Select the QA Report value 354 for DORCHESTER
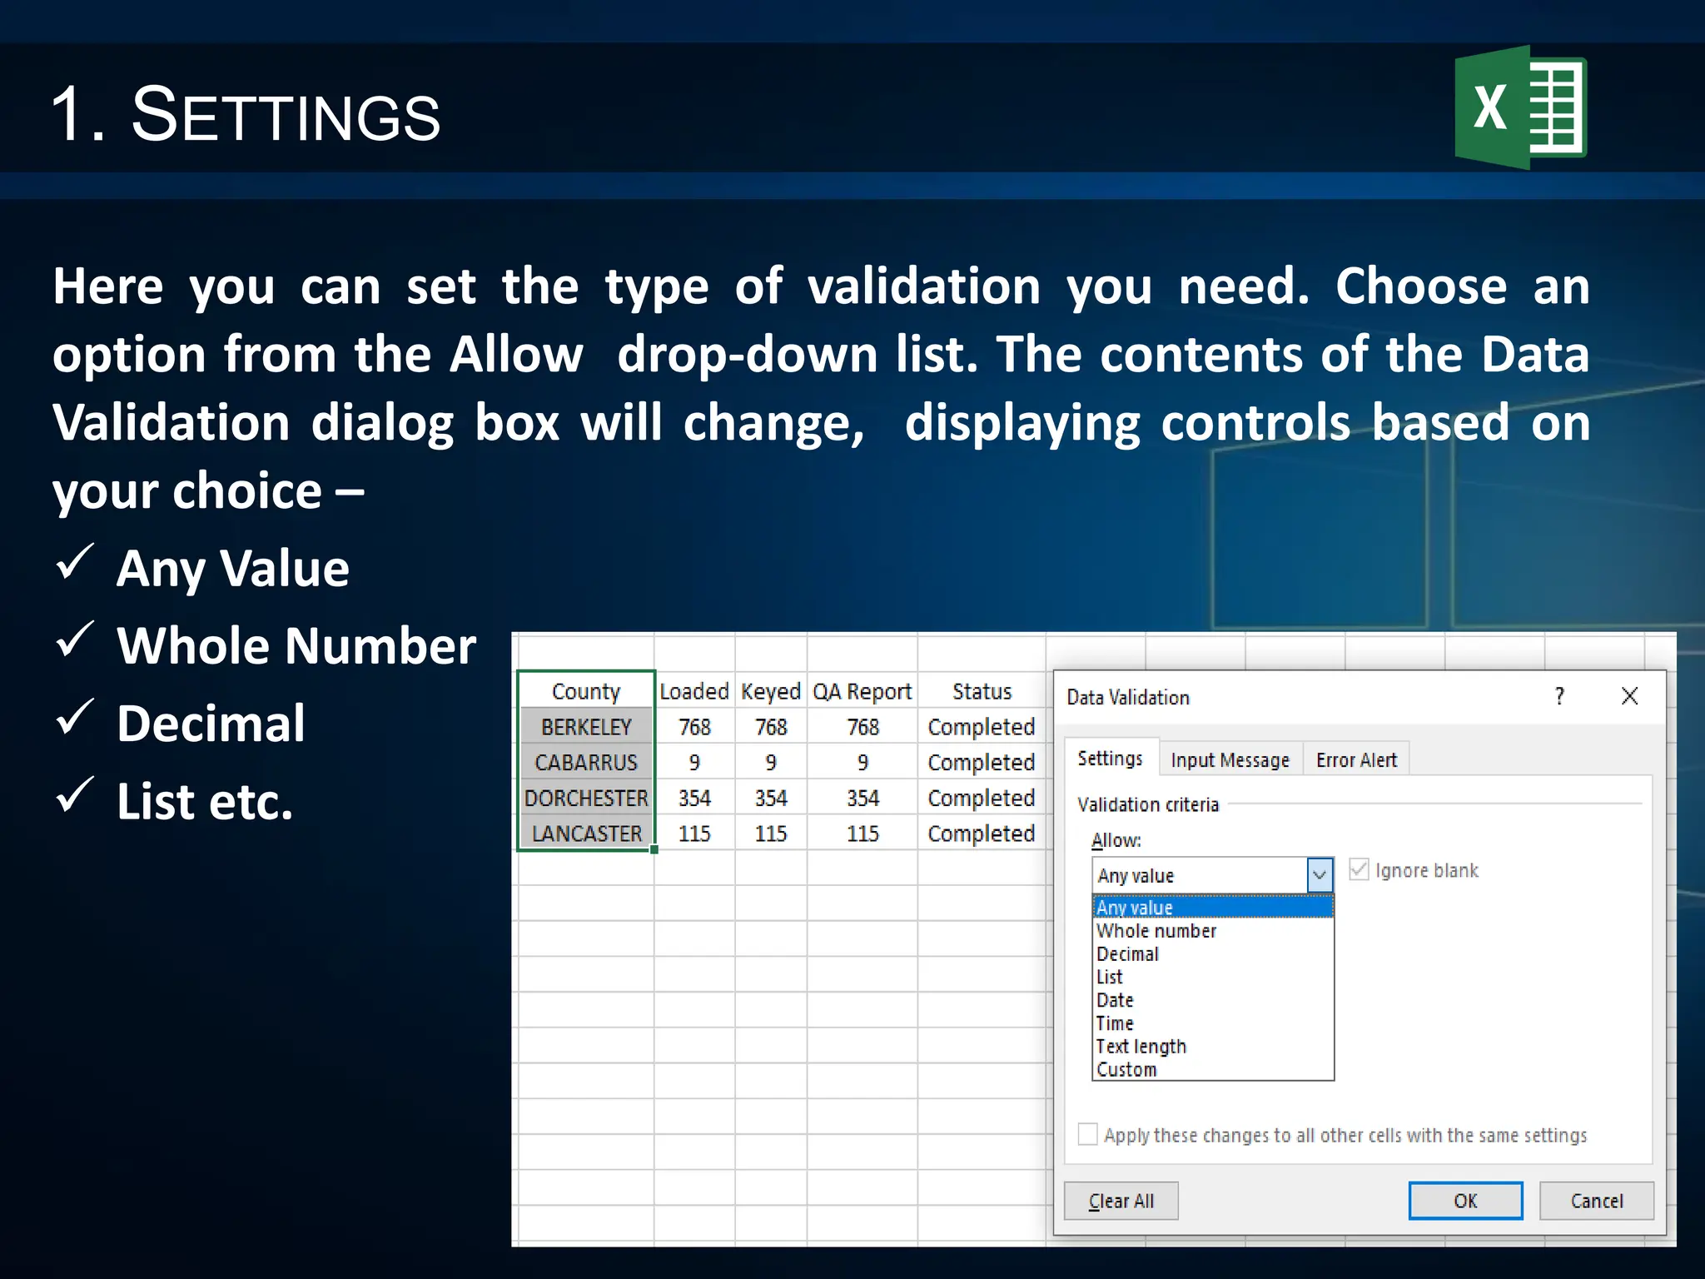The width and height of the screenshot is (1705, 1279). 862,798
